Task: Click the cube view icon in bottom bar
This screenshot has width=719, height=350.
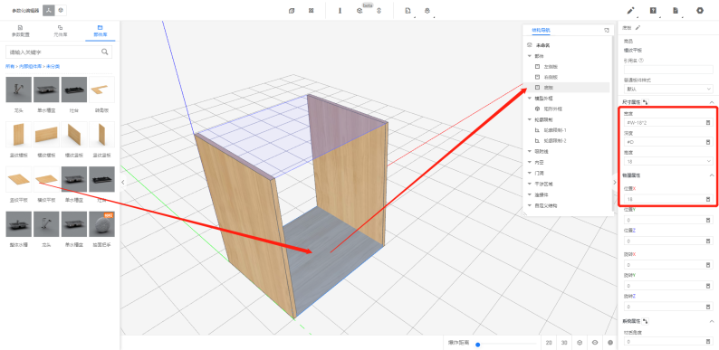Action: point(580,342)
